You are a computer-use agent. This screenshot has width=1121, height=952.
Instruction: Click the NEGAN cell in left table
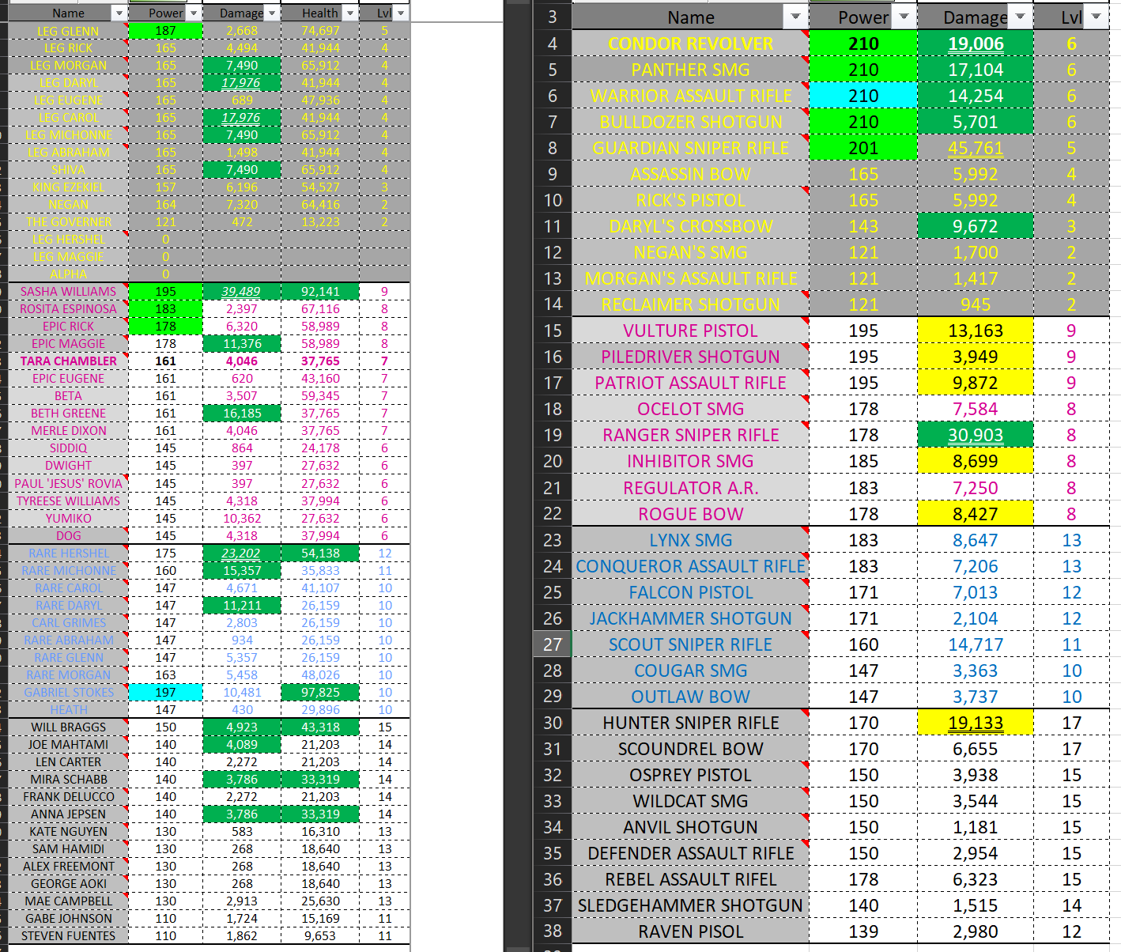point(68,205)
